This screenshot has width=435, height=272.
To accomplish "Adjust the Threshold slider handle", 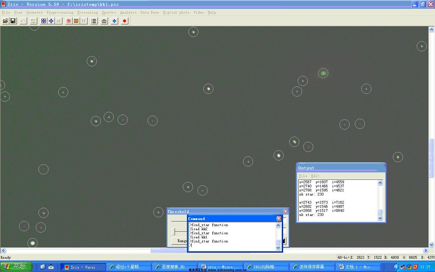I will [x=173, y=232].
